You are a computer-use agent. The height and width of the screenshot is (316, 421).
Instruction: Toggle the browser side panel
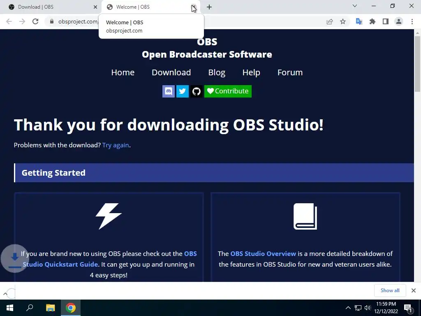pos(386,21)
